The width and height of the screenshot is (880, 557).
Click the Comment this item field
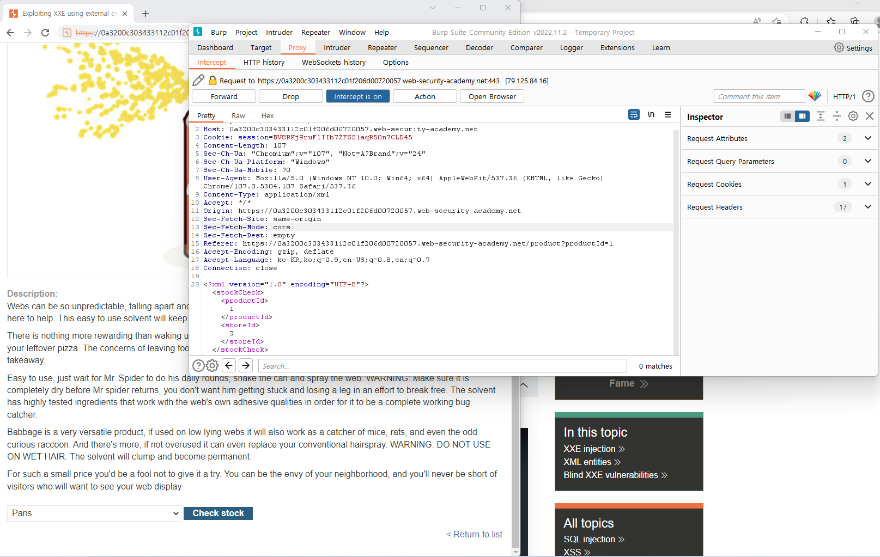(x=759, y=96)
